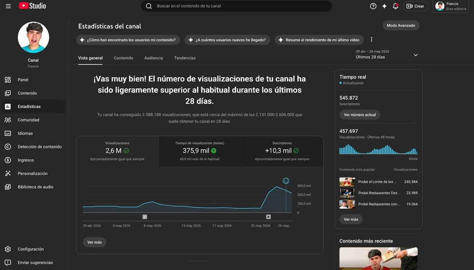Select the Tiempo de visualización metric card

pos(200,151)
